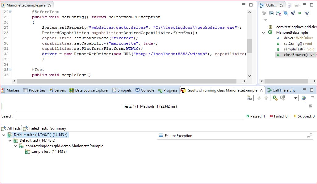Toggle the Passed: 1 filter
The width and height of the screenshot is (317, 184).
(256, 116)
